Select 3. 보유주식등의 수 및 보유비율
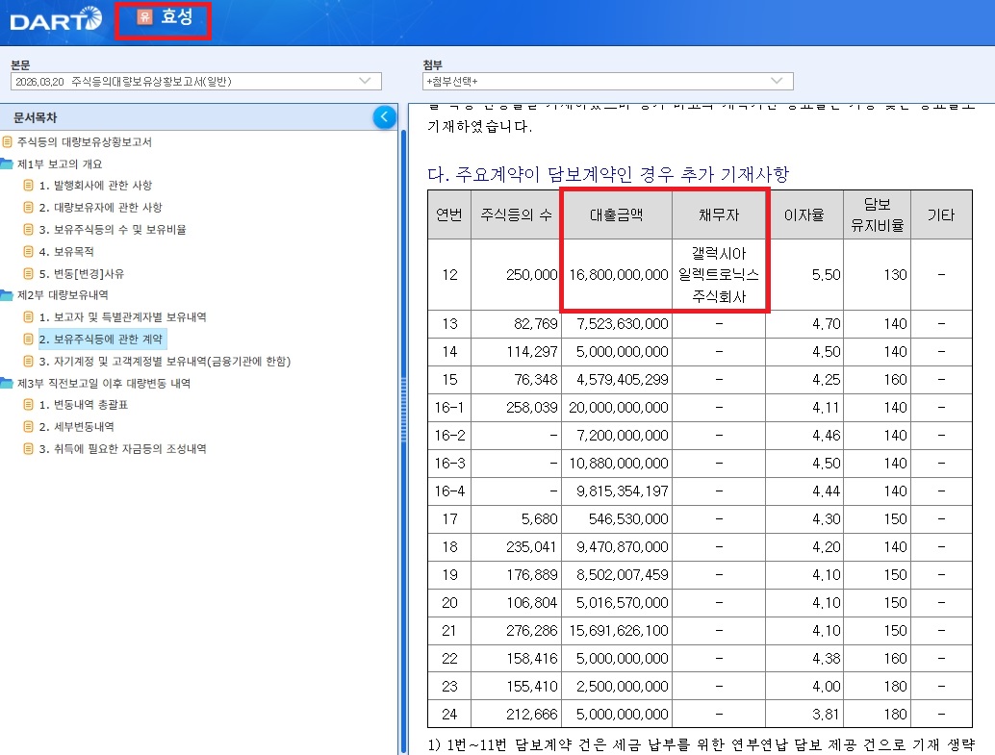 tap(113, 230)
